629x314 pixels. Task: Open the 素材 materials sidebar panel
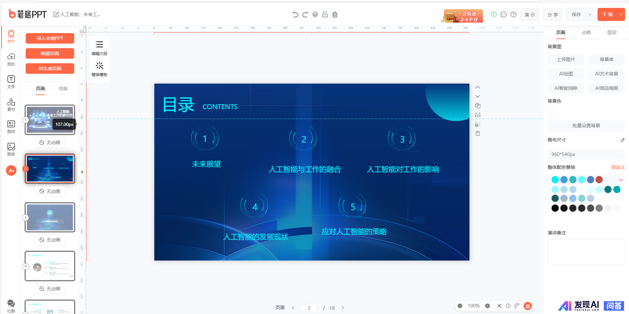coord(11,105)
